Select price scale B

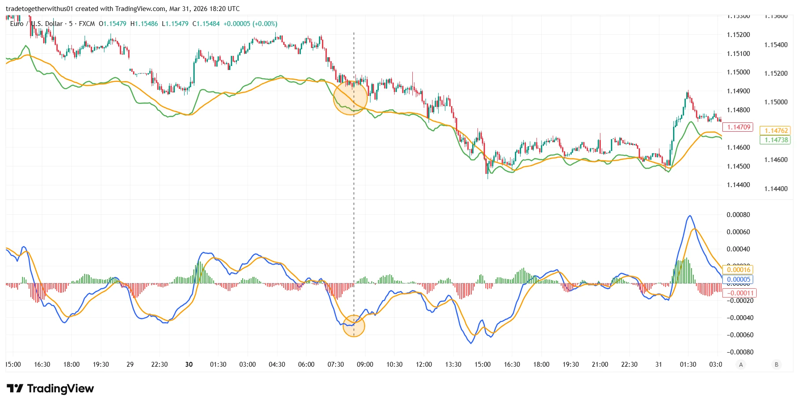pos(777,364)
